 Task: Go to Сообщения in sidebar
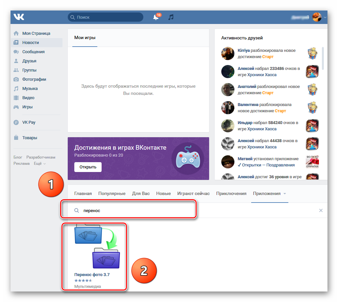(34, 52)
